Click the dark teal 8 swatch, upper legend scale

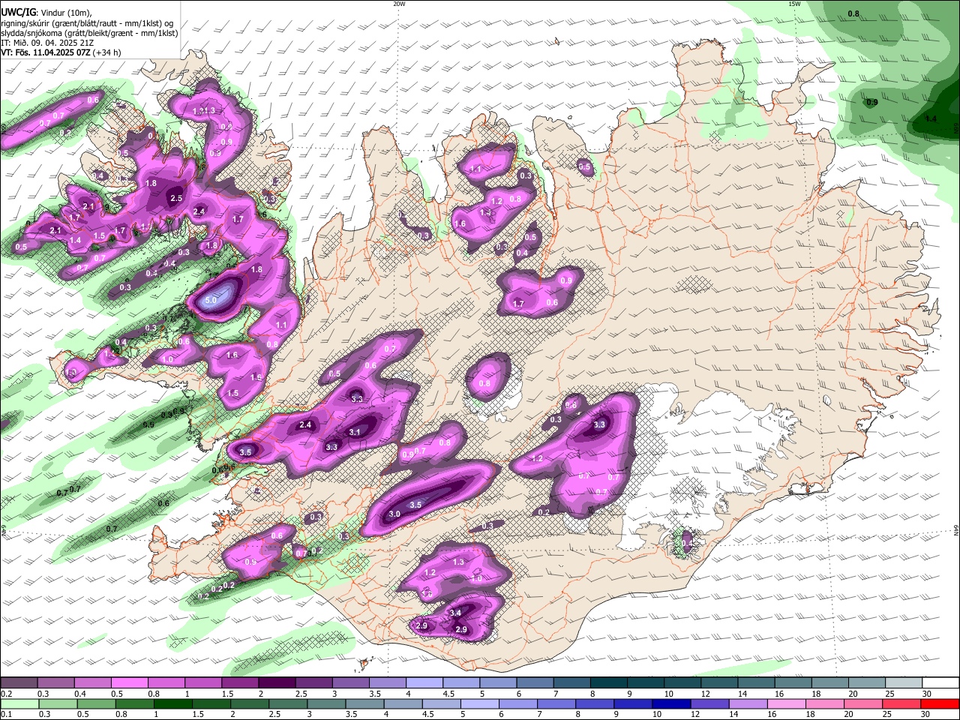click(609, 683)
